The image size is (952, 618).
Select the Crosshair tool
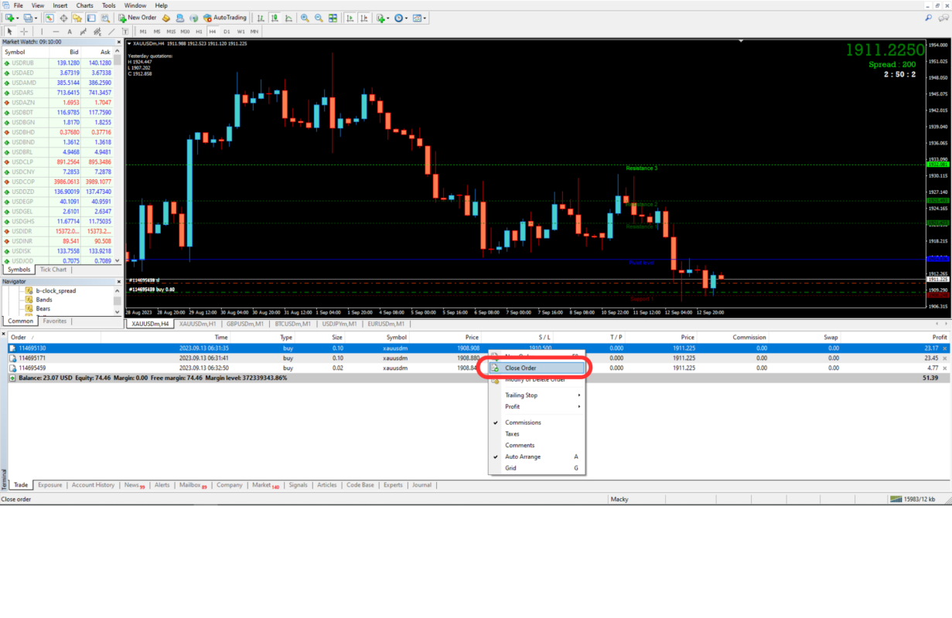click(24, 32)
